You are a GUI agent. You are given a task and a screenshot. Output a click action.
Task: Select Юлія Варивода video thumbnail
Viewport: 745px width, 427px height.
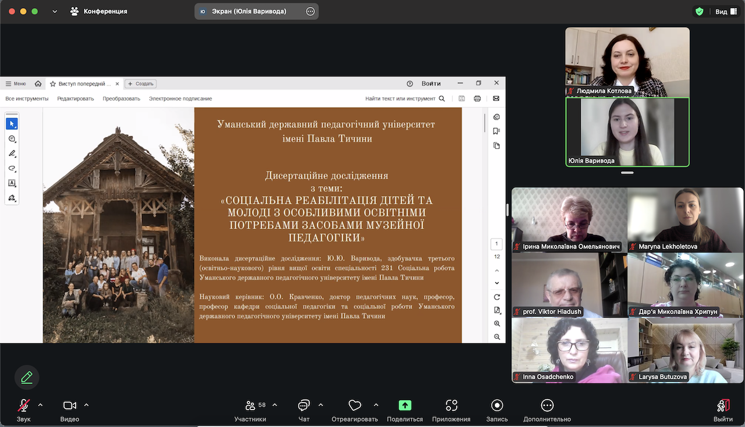(627, 132)
